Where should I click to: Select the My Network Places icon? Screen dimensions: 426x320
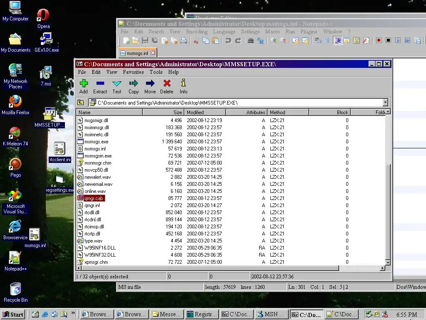[15, 76]
